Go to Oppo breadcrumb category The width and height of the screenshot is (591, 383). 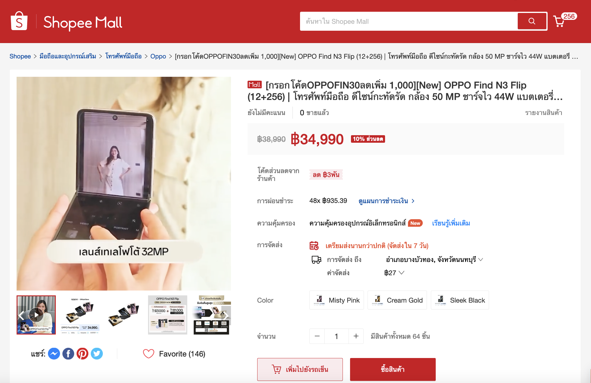(x=158, y=56)
